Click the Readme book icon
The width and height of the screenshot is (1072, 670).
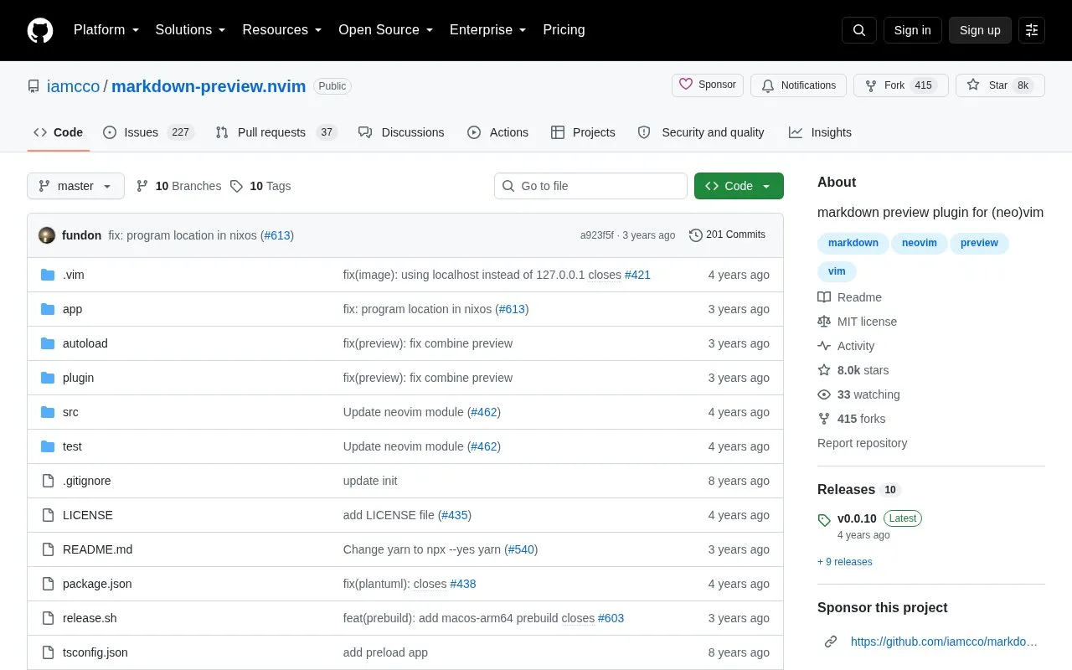coord(824,297)
